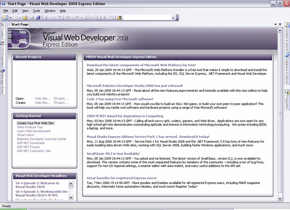
Task: Open Code 4 Fun headline link
Action: [x=120, y=99]
